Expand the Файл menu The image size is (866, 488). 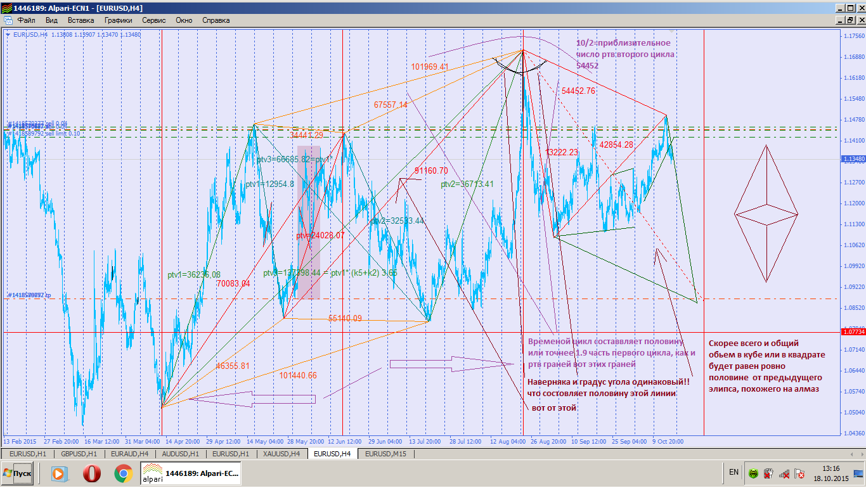tap(26, 20)
